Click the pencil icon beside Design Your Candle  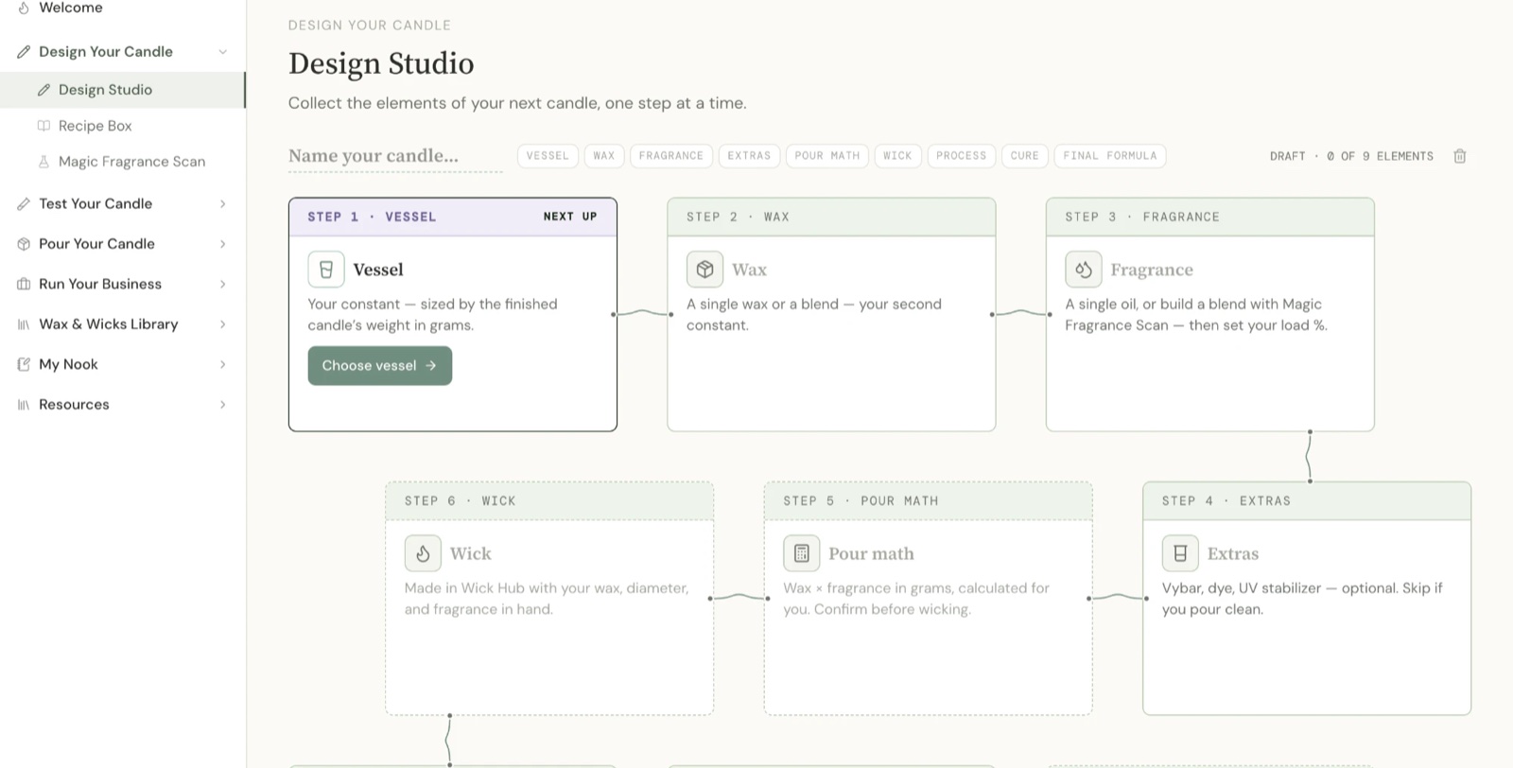(x=24, y=52)
